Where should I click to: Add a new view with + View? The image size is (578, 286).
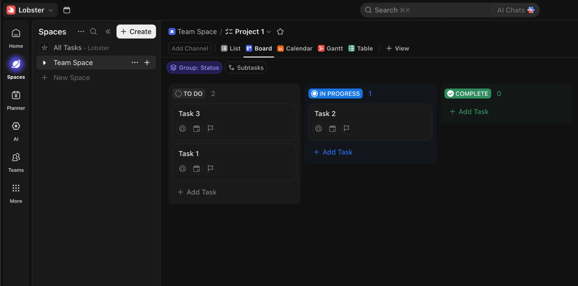(x=397, y=49)
